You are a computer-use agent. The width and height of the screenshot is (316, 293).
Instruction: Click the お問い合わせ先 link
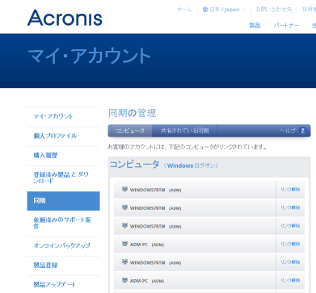pyautogui.click(x=274, y=10)
